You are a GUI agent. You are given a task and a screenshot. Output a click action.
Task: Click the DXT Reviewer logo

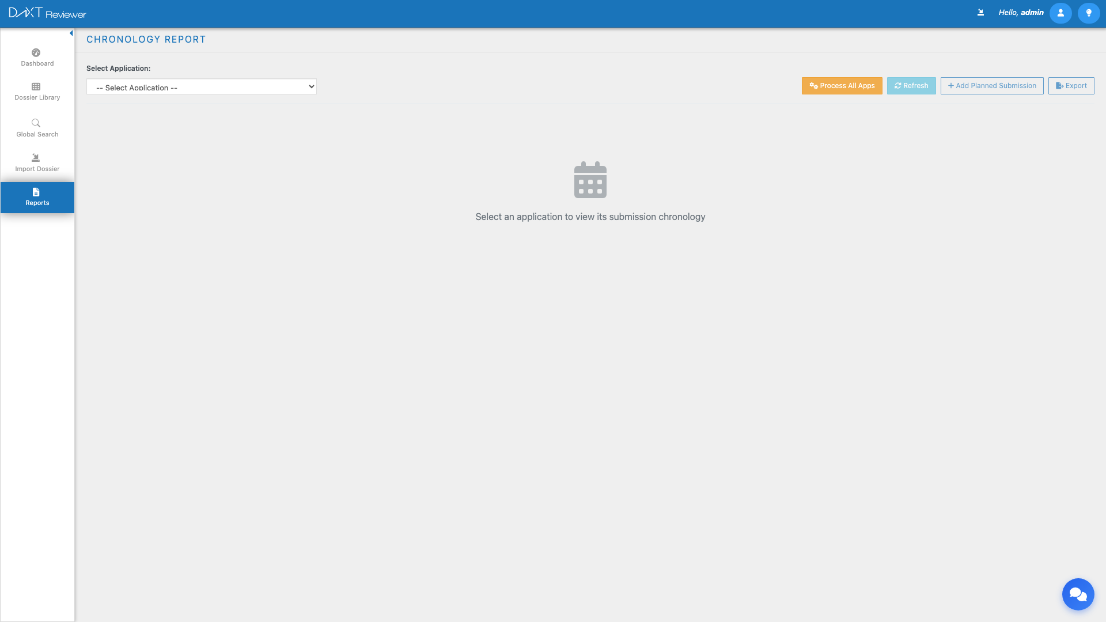click(x=47, y=13)
